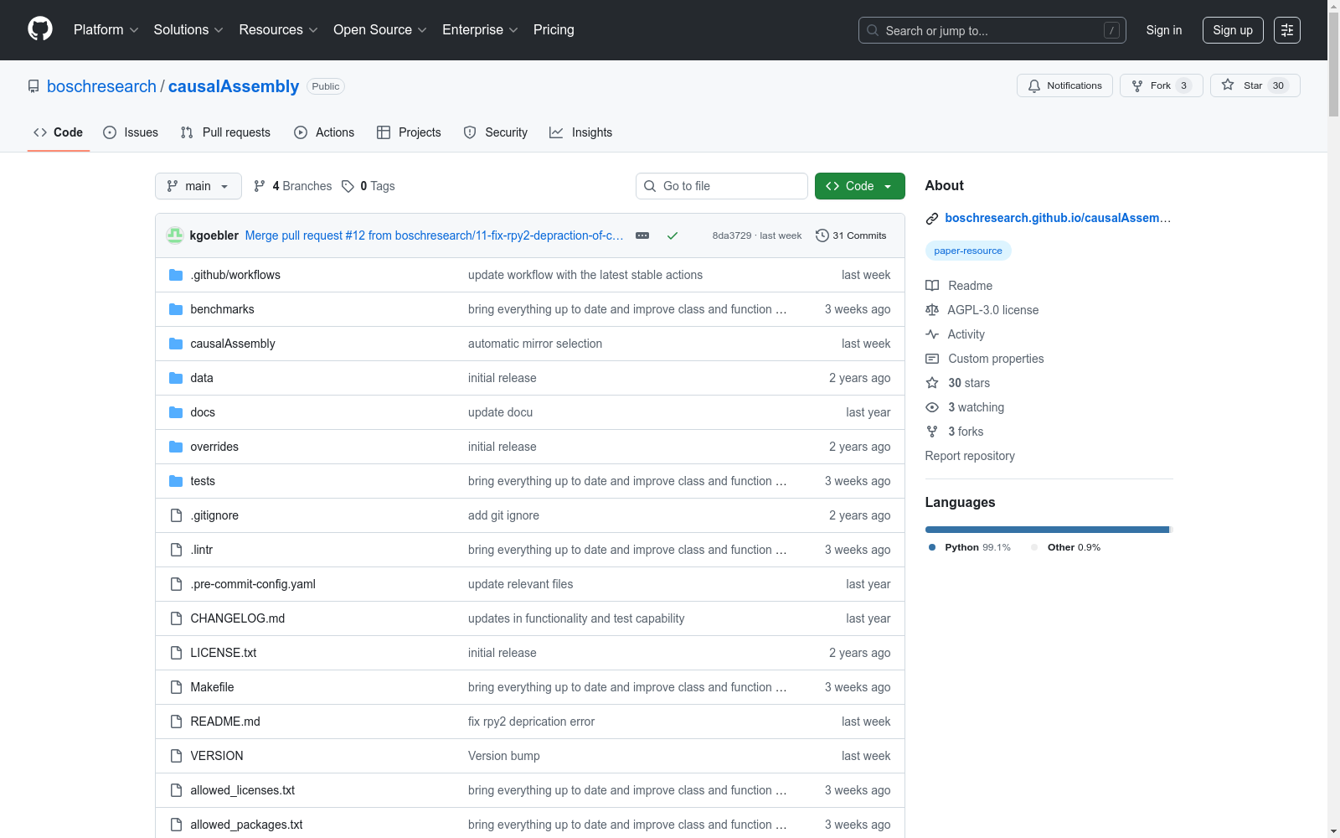Click the data folder icon
Screen dimensions: 1340x838
(x=176, y=378)
